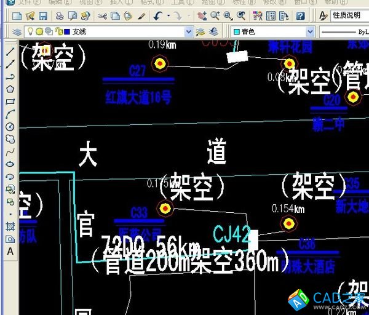Expand the 支线 layer dropdown

click(189, 31)
